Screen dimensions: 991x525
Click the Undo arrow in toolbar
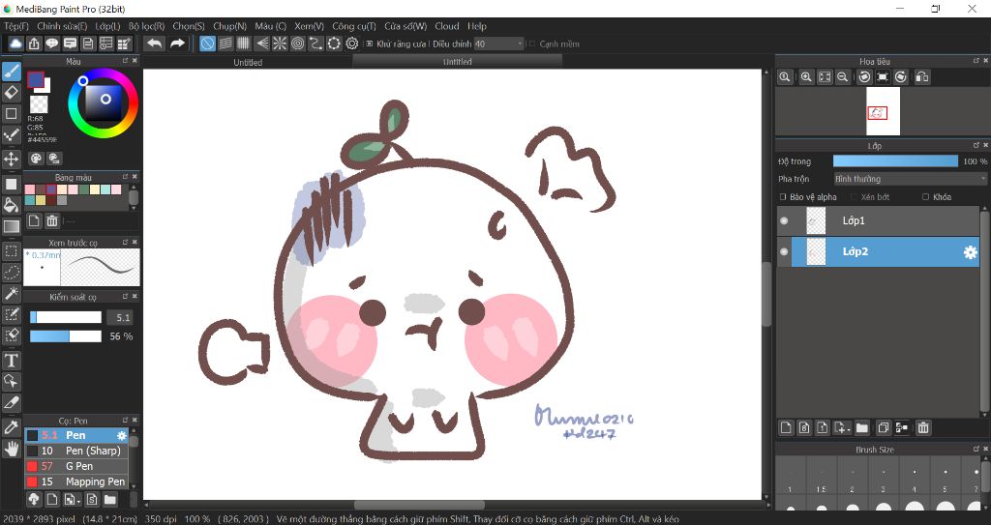click(154, 44)
